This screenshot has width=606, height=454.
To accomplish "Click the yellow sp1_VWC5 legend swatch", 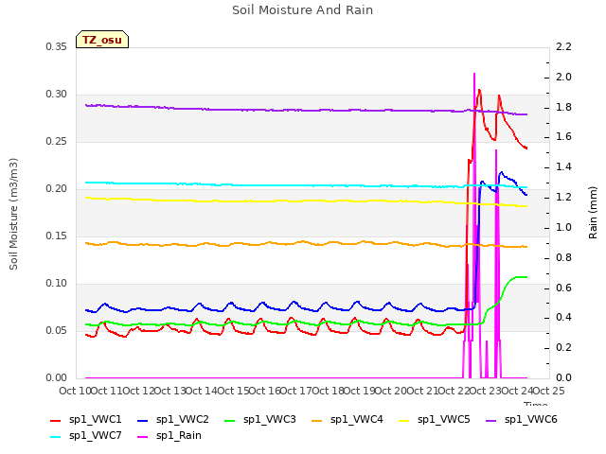I will point(404,421).
